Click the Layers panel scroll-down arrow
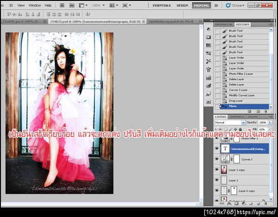 pyautogui.click(x=271, y=199)
